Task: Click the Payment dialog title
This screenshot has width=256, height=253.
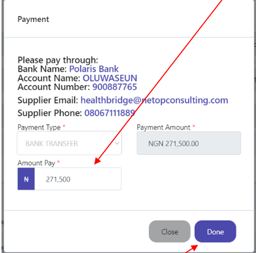Action: [33, 19]
